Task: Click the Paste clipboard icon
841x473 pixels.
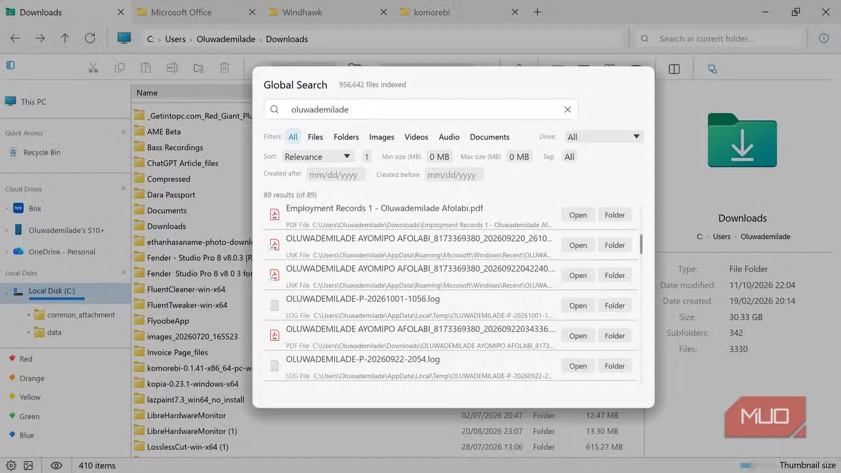Action: [x=146, y=68]
